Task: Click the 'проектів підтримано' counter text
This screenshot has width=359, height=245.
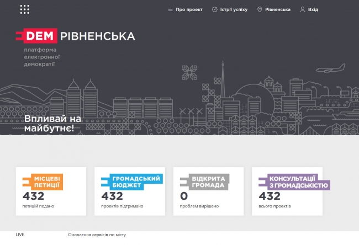Action: [x=123, y=206]
